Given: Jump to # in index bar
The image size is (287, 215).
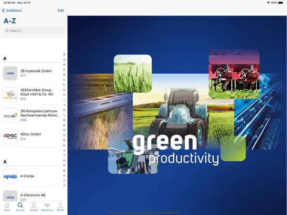Looking at the screenshot, I should pos(64,55).
